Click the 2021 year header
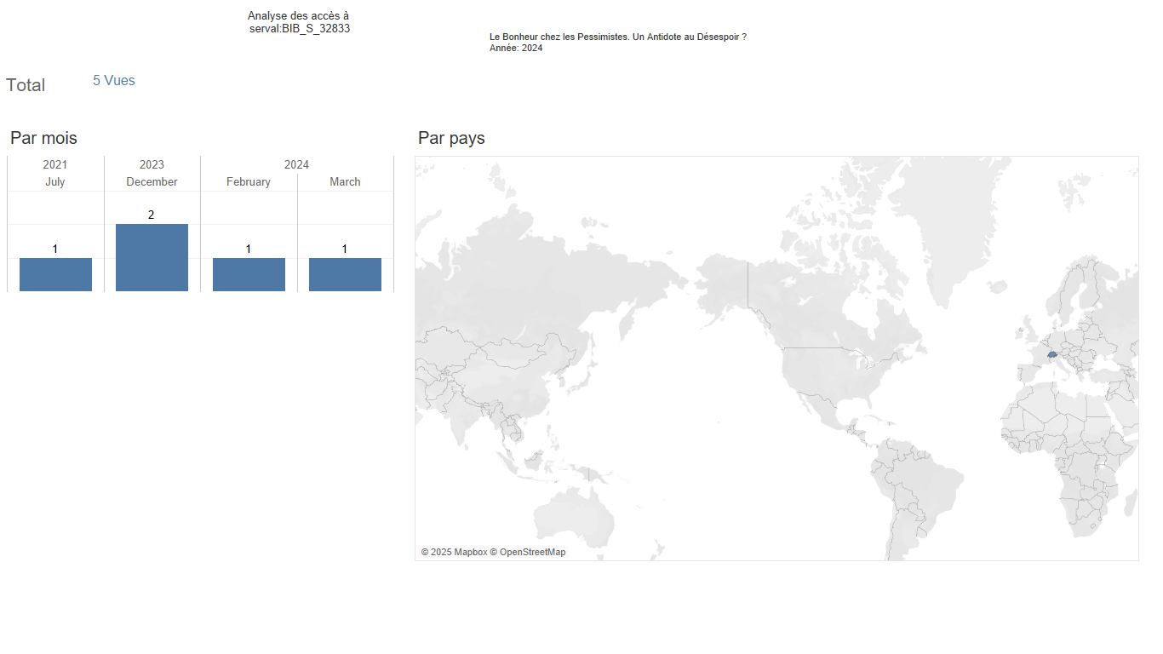1163x654 pixels. click(55, 164)
